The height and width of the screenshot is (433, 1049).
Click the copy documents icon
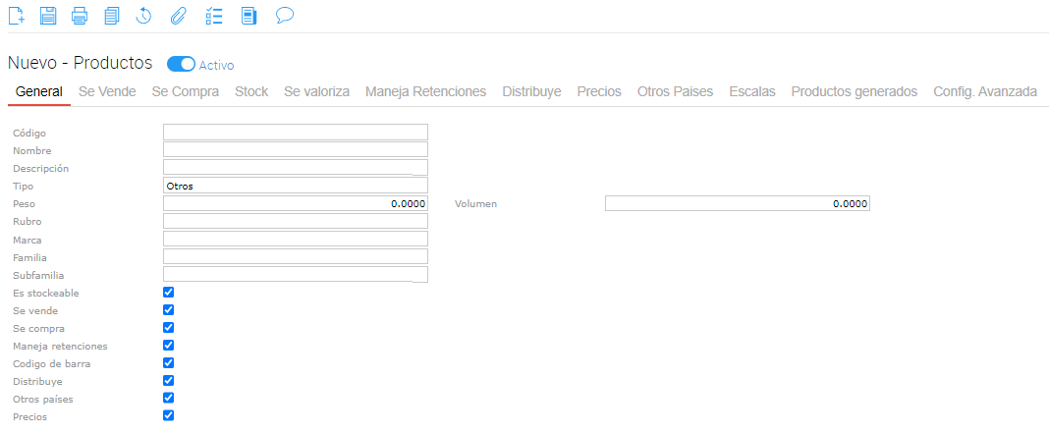tap(111, 16)
